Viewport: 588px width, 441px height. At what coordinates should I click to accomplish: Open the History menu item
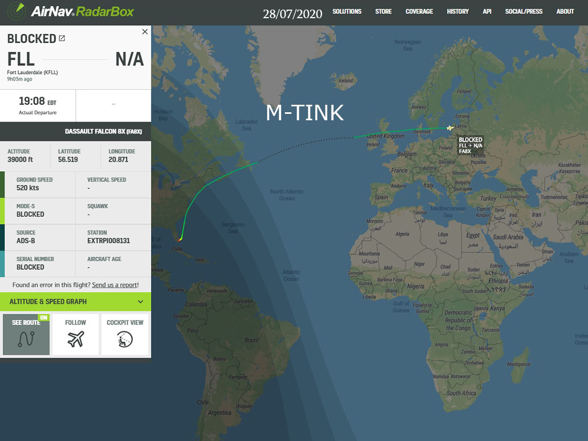tap(458, 12)
